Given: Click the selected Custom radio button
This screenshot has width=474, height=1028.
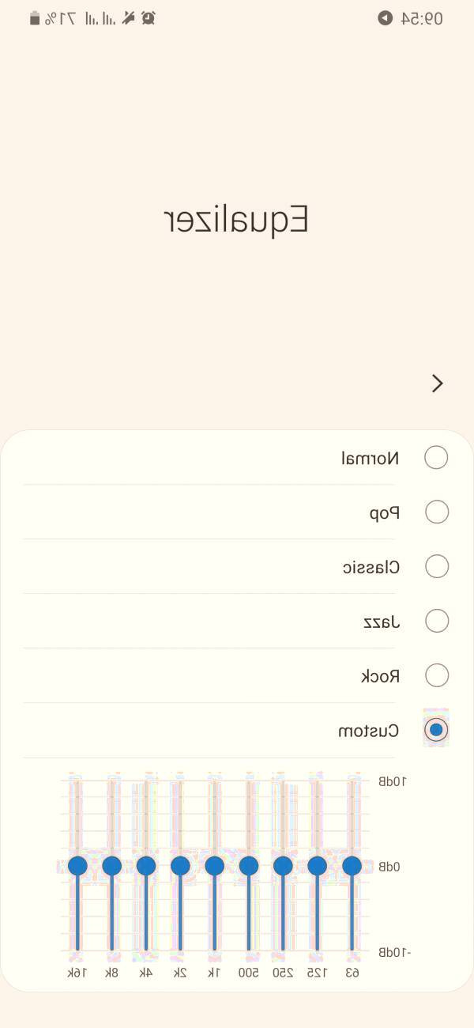Looking at the screenshot, I should coord(436,729).
